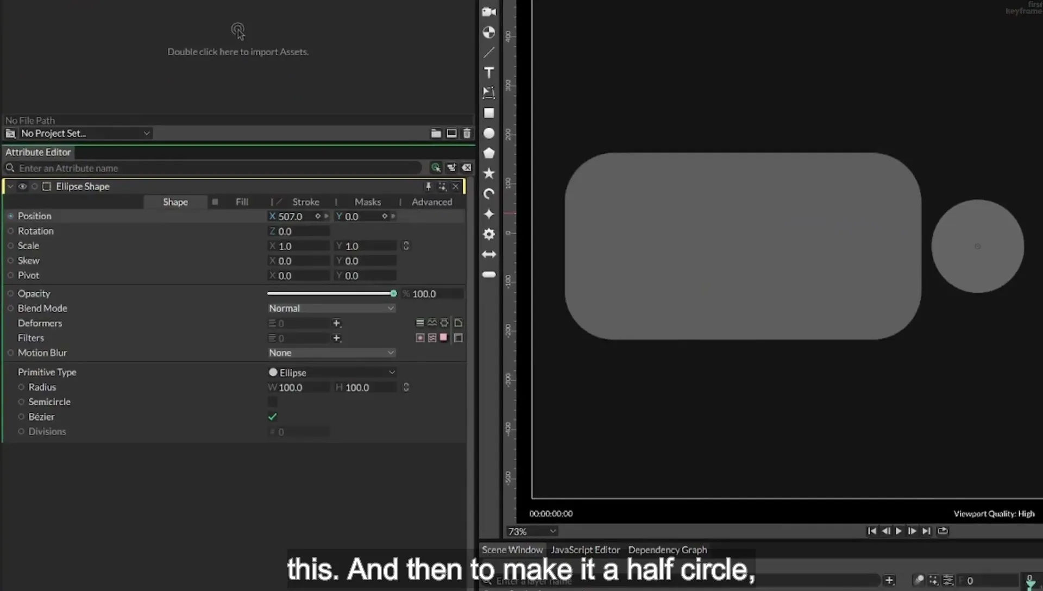Open the project folder icon
The width and height of the screenshot is (1043, 591).
[436, 133]
